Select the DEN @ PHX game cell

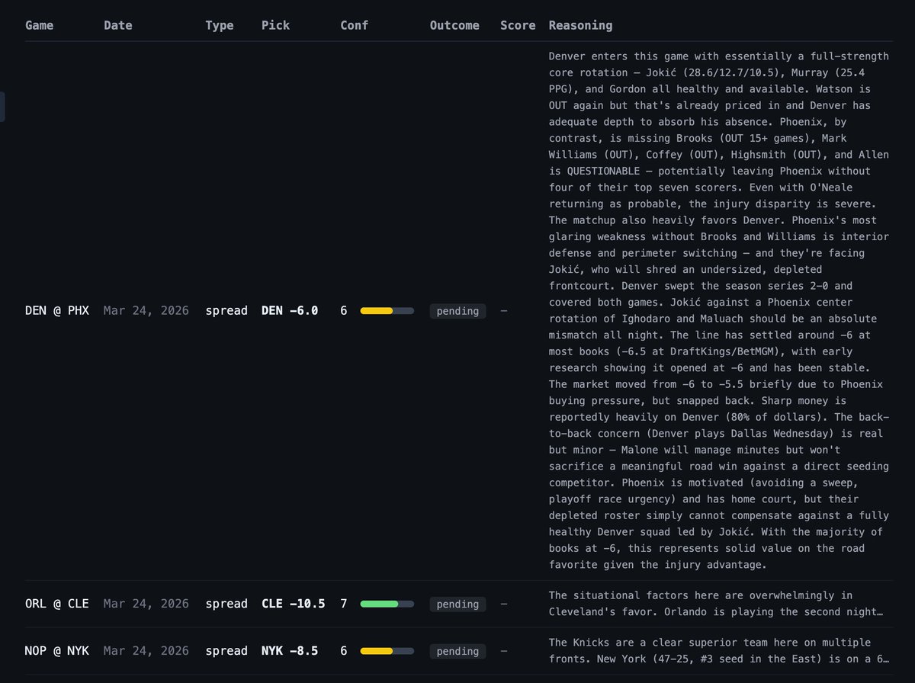point(57,310)
